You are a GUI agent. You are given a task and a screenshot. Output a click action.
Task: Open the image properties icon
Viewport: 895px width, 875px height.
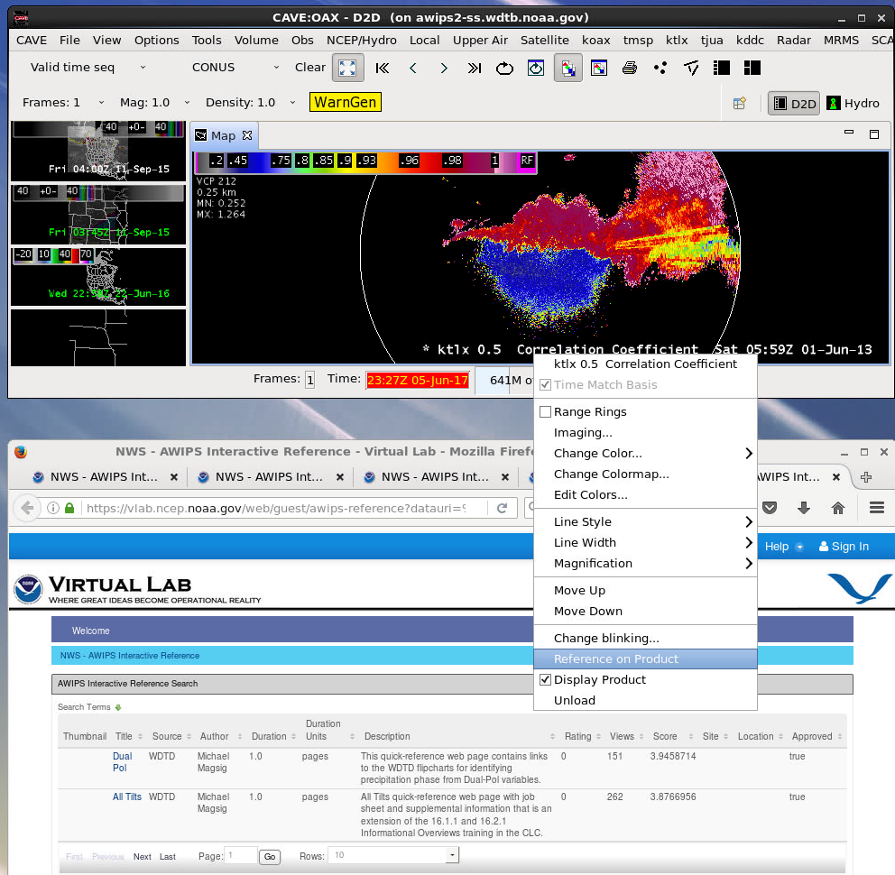pyautogui.click(x=599, y=69)
